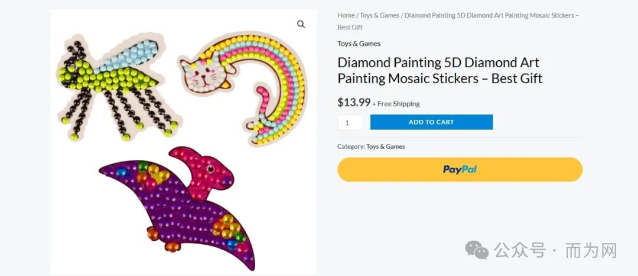Click the WeChat logo in the watermark
The width and height of the screenshot is (638, 276).
tap(477, 249)
